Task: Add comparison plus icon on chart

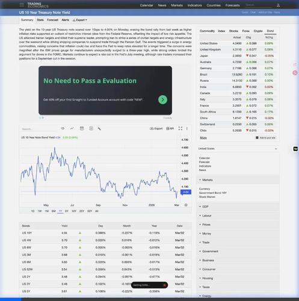Action: click(91, 128)
